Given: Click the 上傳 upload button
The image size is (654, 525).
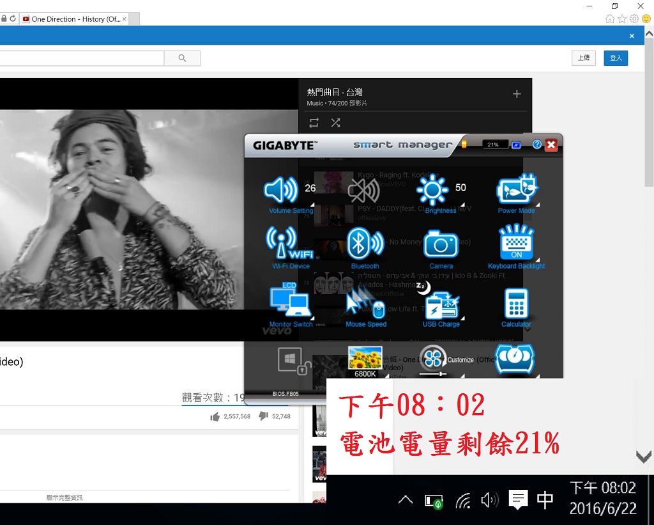Looking at the screenshot, I should (x=584, y=58).
